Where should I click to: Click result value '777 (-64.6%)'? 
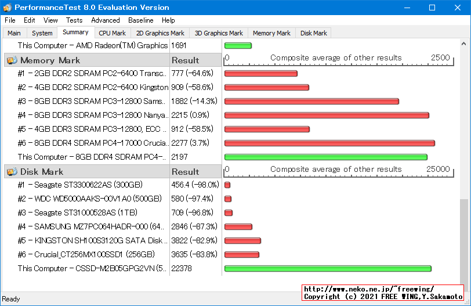coord(192,73)
